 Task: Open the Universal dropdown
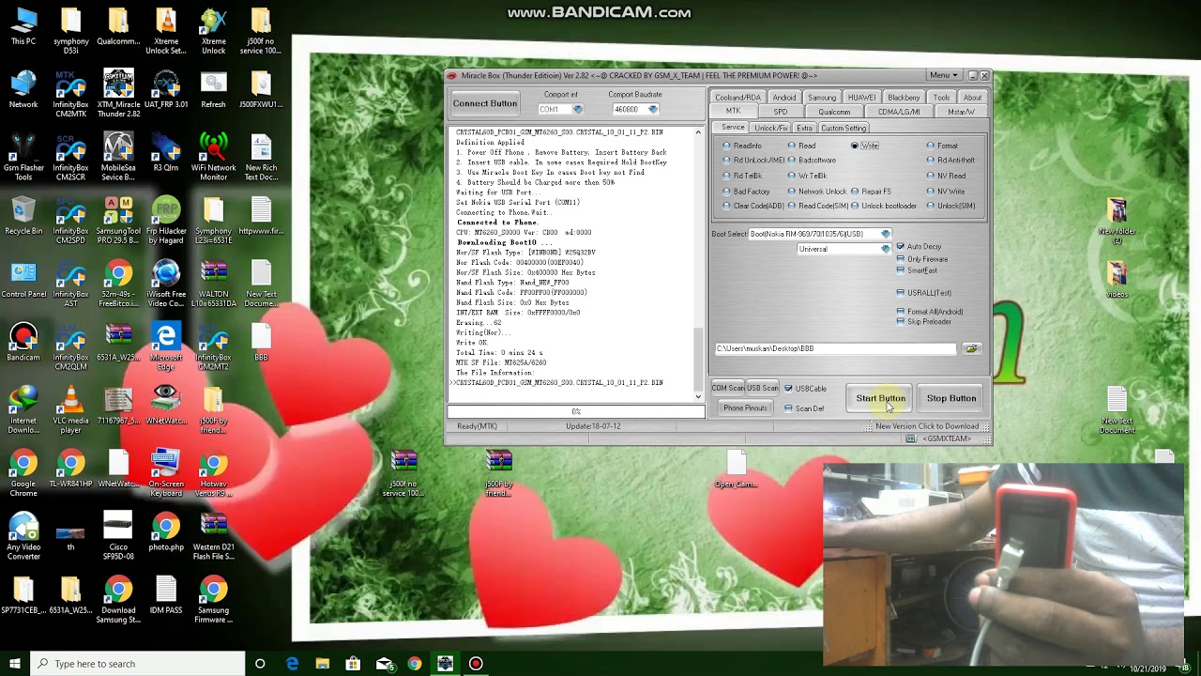(885, 250)
